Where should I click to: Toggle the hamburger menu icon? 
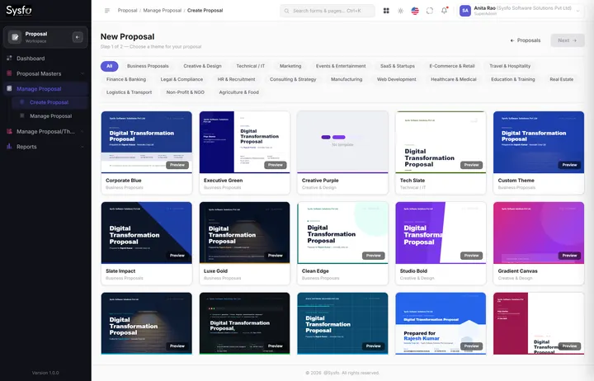pyautogui.click(x=107, y=11)
